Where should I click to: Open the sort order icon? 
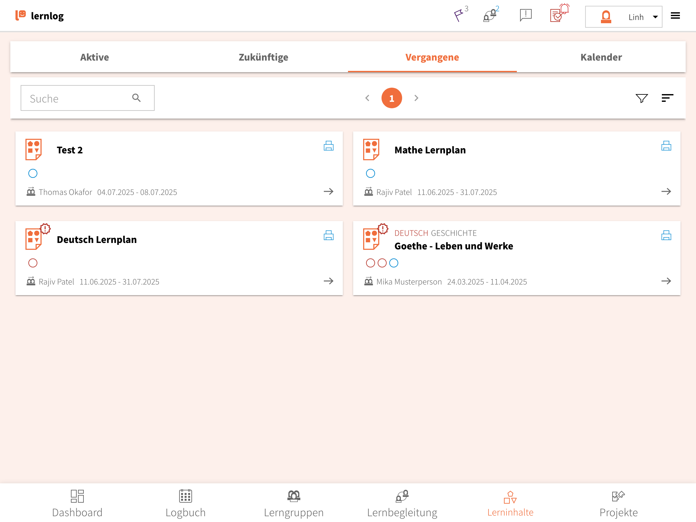pos(667,98)
